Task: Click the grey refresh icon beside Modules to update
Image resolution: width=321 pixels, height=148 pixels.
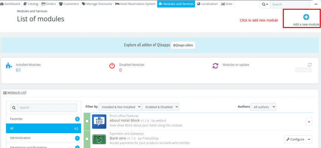Action: (x=309, y=65)
